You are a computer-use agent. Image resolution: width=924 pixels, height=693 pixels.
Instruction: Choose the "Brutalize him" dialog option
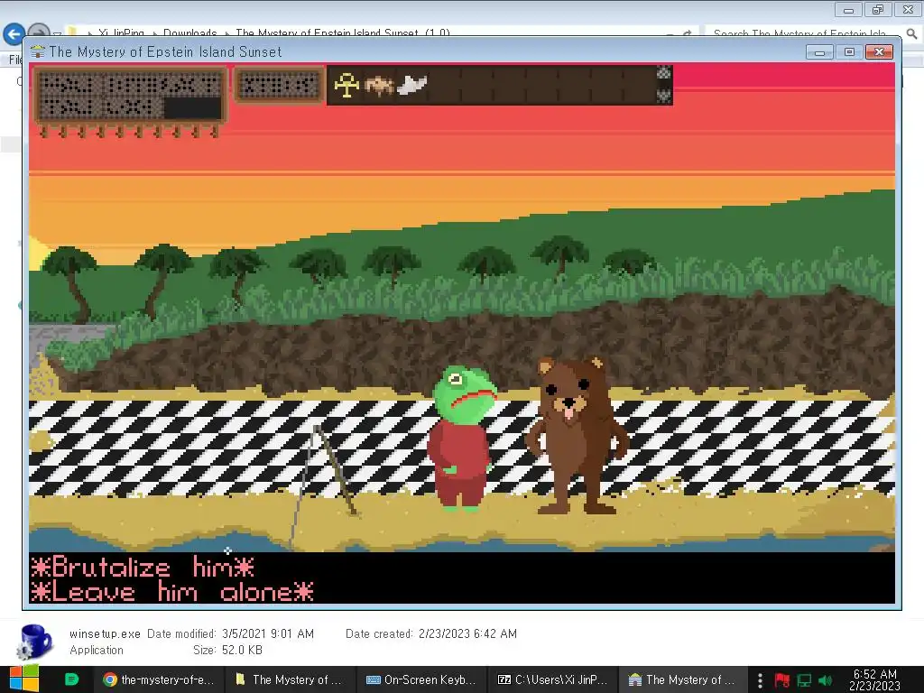click(143, 568)
